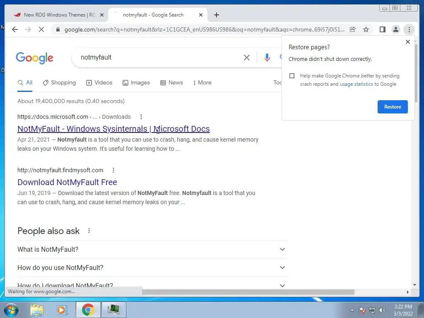Viewport: 424px width, 318px height.
Task: Open the People also ask options menu
Action: 89,231
